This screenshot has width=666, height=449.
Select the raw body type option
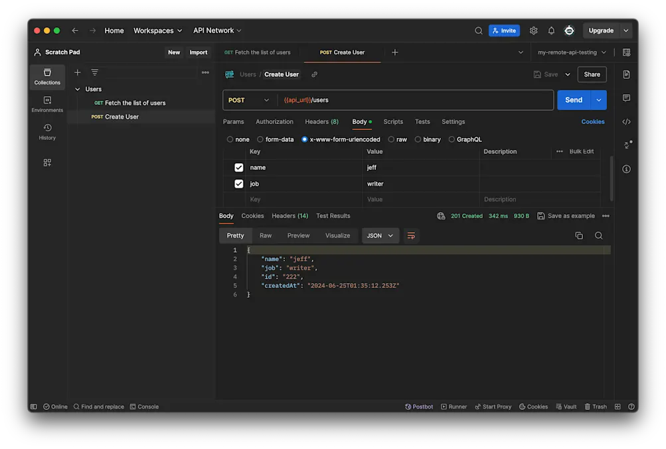click(392, 139)
